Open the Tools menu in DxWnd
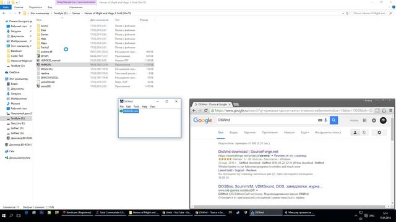The height and width of the screenshot is (222, 396). (136, 107)
